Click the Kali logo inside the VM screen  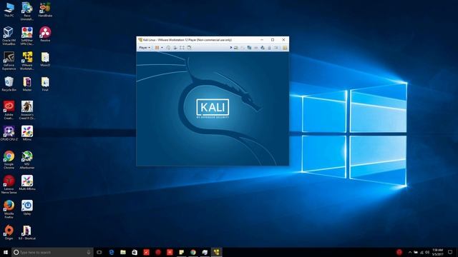pyautogui.click(x=213, y=108)
